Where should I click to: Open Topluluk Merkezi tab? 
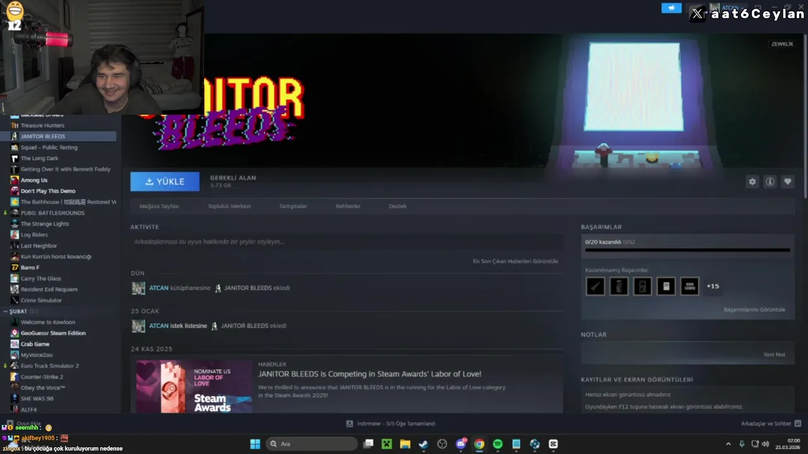(229, 206)
